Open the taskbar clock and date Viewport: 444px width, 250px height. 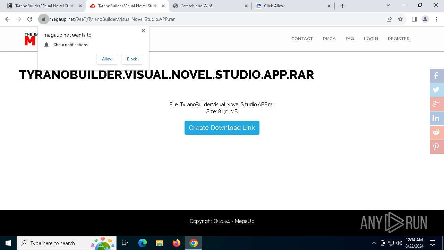click(x=414, y=243)
